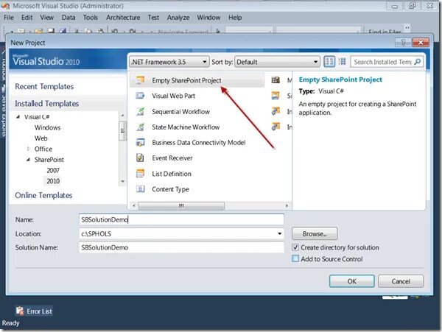This screenshot has height=332, width=442.
Task: Select the Content Type template icon
Action: coord(140,189)
